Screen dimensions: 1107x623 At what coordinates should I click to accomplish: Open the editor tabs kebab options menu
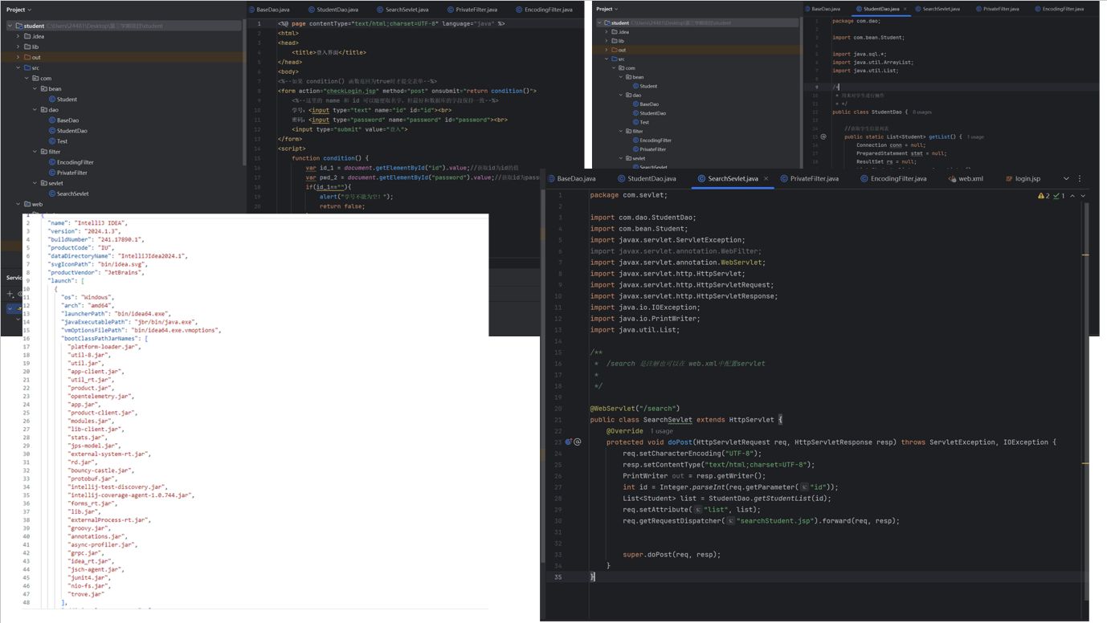pos(1078,178)
